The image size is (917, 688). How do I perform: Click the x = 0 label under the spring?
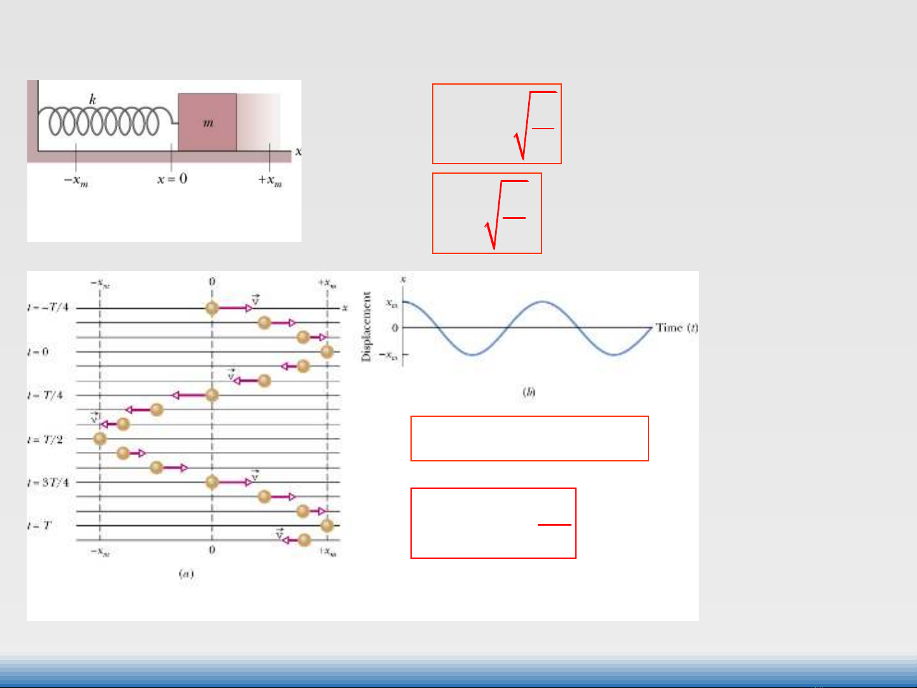pos(172,179)
